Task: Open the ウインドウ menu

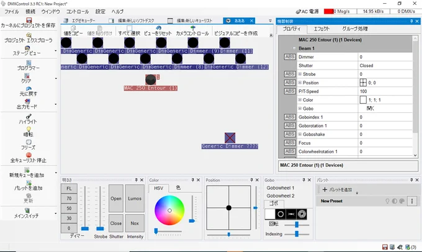Action: pos(51,12)
